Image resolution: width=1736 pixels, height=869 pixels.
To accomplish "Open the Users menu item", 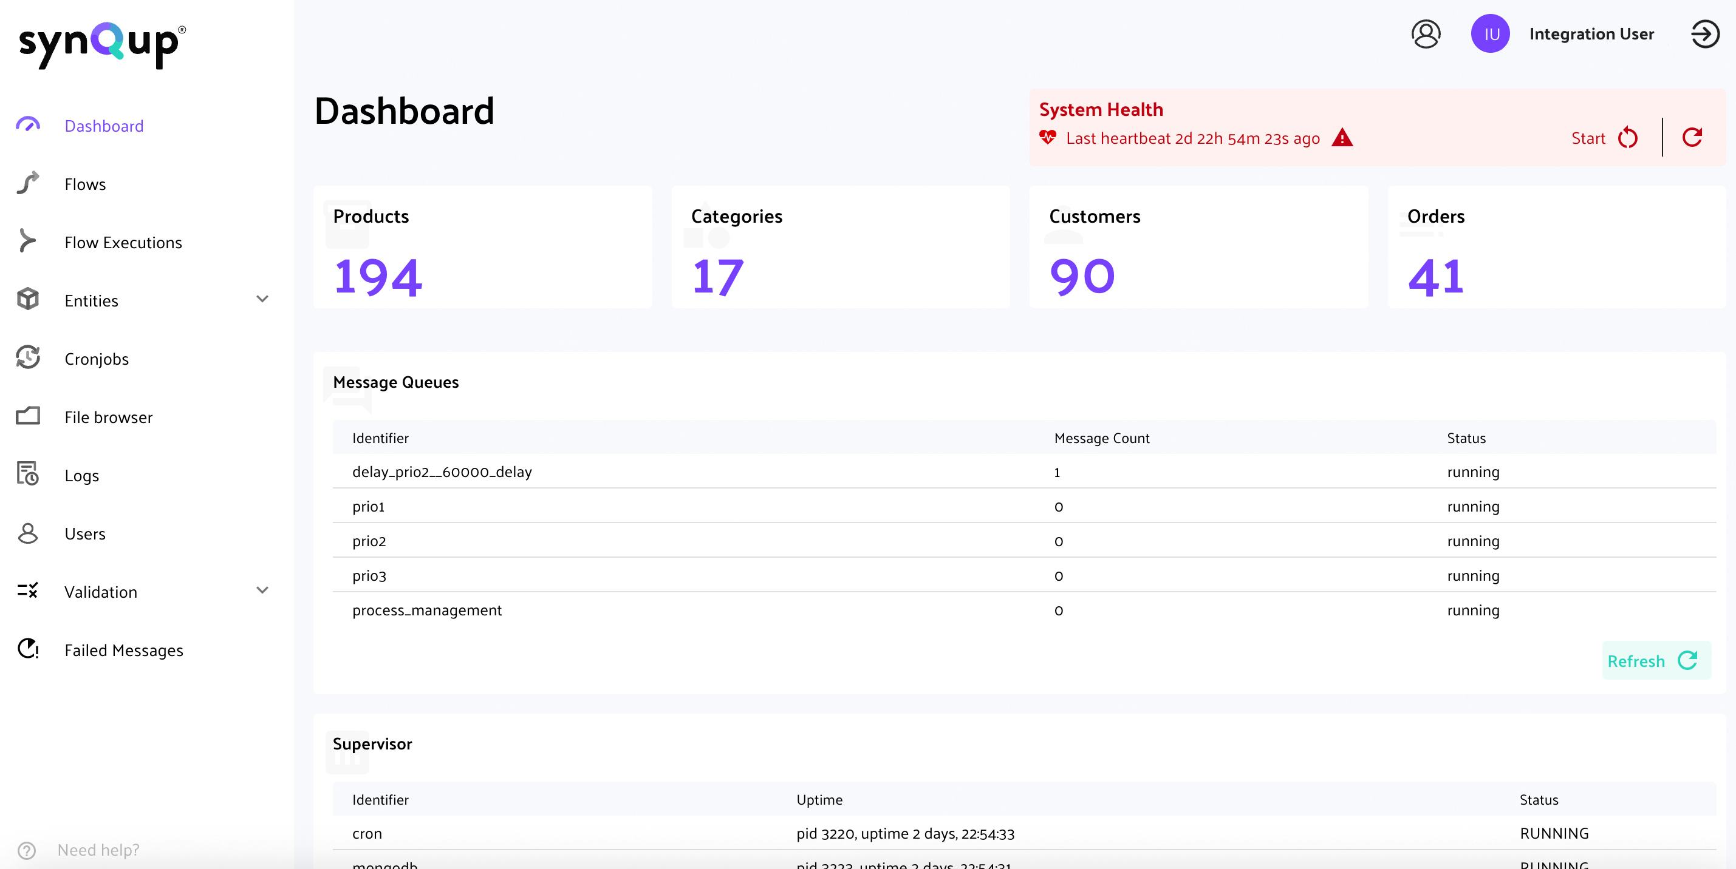I will pos(85,534).
